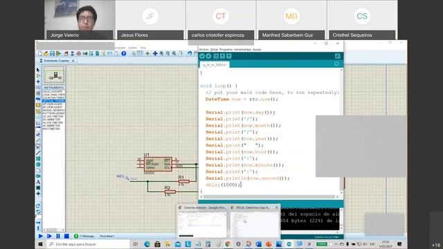Click Verify button in Arduino toolbar
The width and height of the screenshot is (443, 249).
[202, 56]
